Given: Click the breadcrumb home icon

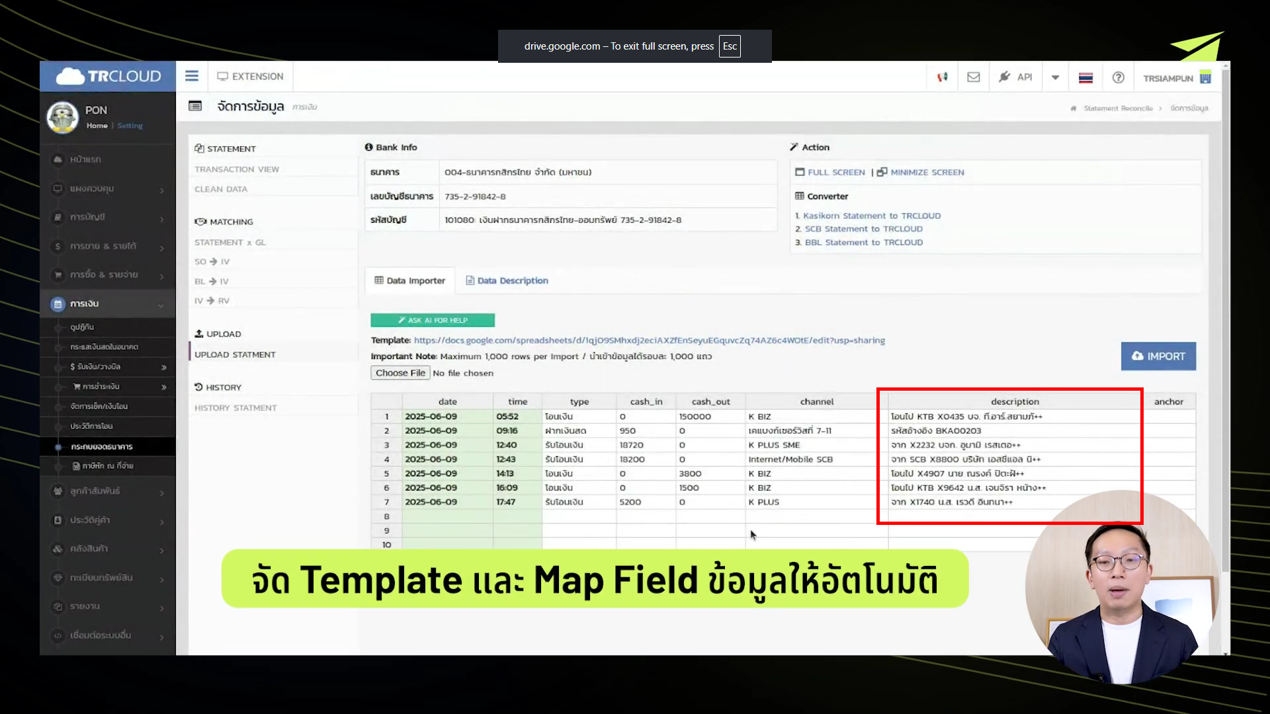Looking at the screenshot, I should tap(1074, 108).
